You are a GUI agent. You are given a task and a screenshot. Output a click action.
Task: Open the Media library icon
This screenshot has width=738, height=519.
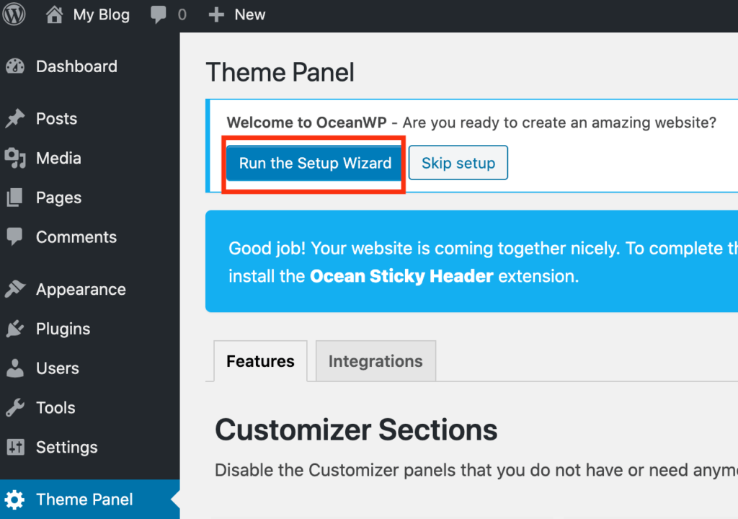pos(15,159)
